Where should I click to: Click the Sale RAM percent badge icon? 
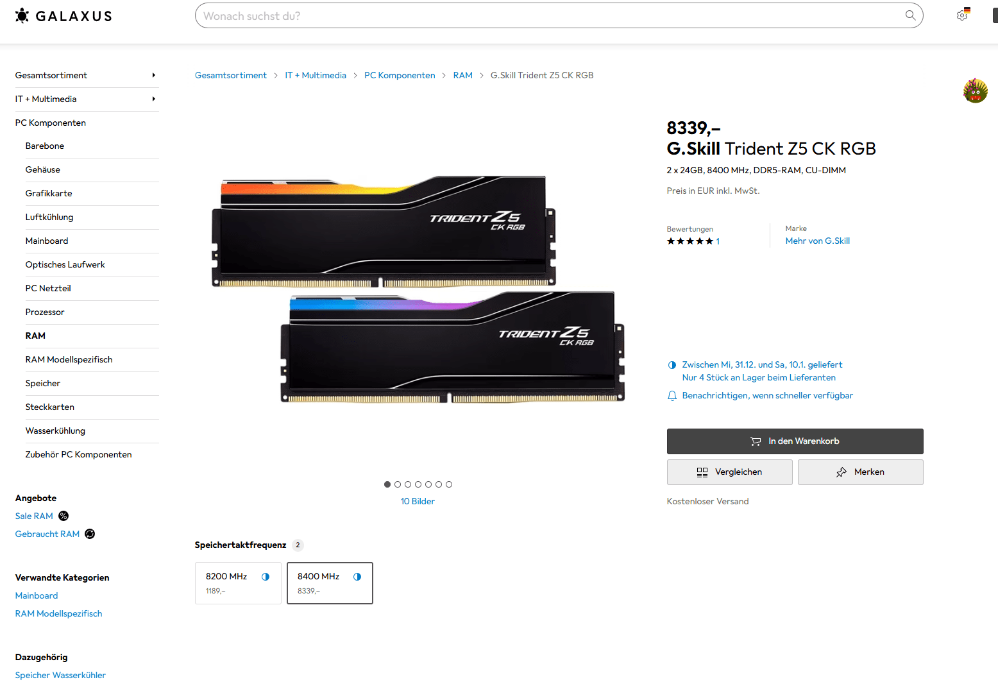tap(63, 516)
